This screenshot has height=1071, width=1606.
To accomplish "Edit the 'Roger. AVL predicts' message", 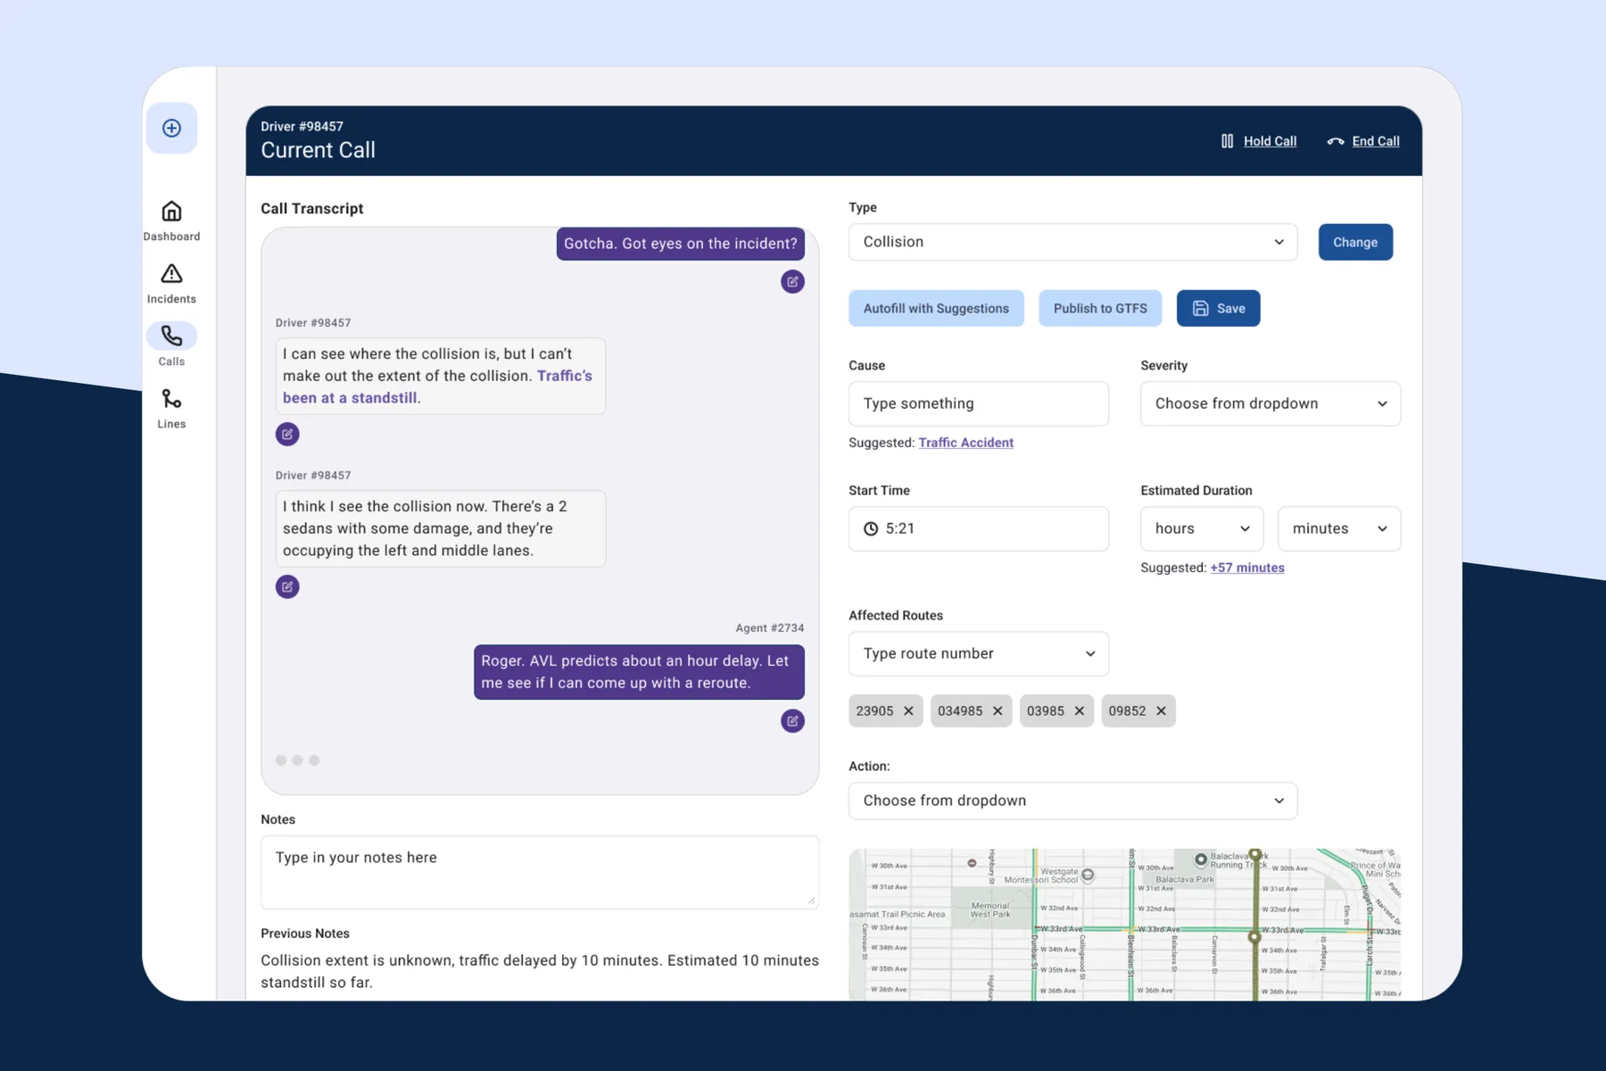I will (x=792, y=721).
